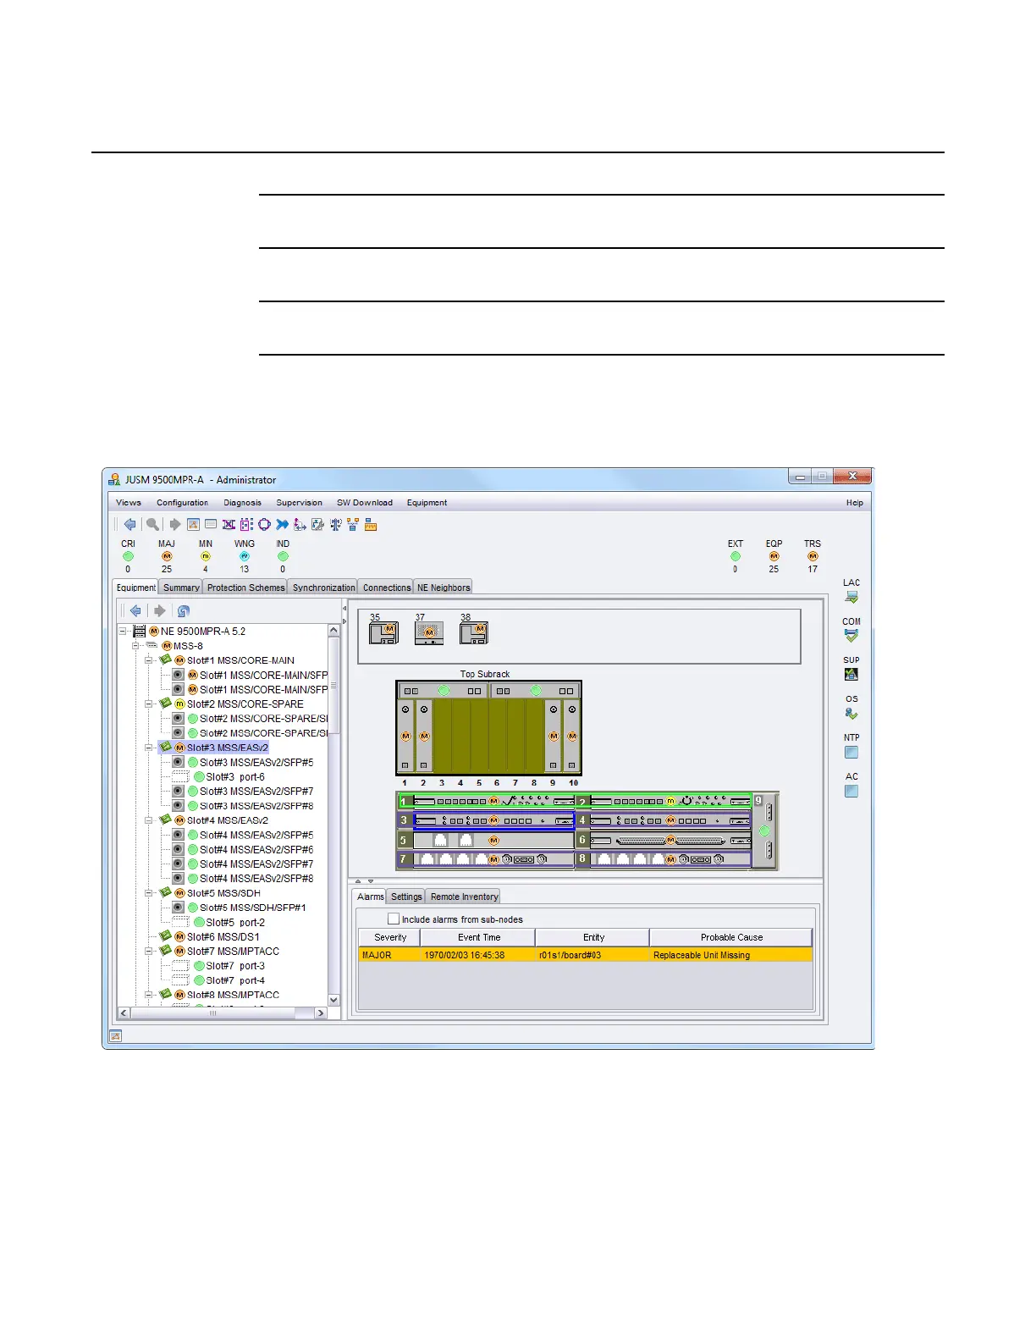This screenshot has width=1036, height=1341.
Task: Switch to the Synchronization tab
Action: (x=323, y=587)
